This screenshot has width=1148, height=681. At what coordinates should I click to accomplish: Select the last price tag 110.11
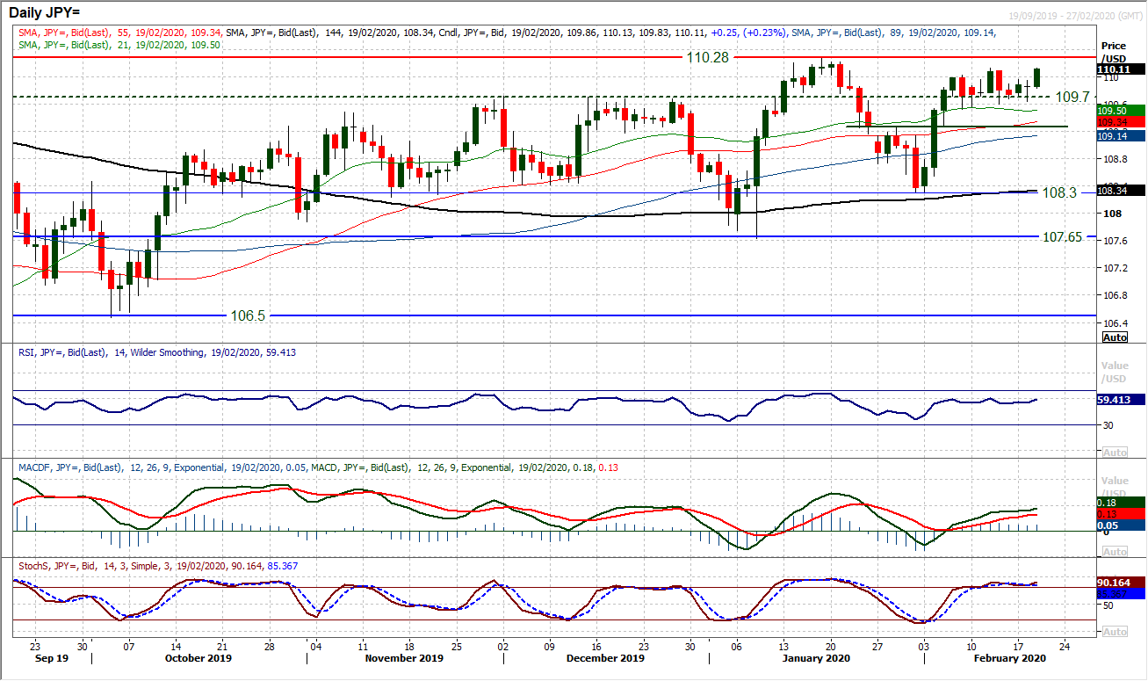pyautogui.click(x=1120, y=69)
